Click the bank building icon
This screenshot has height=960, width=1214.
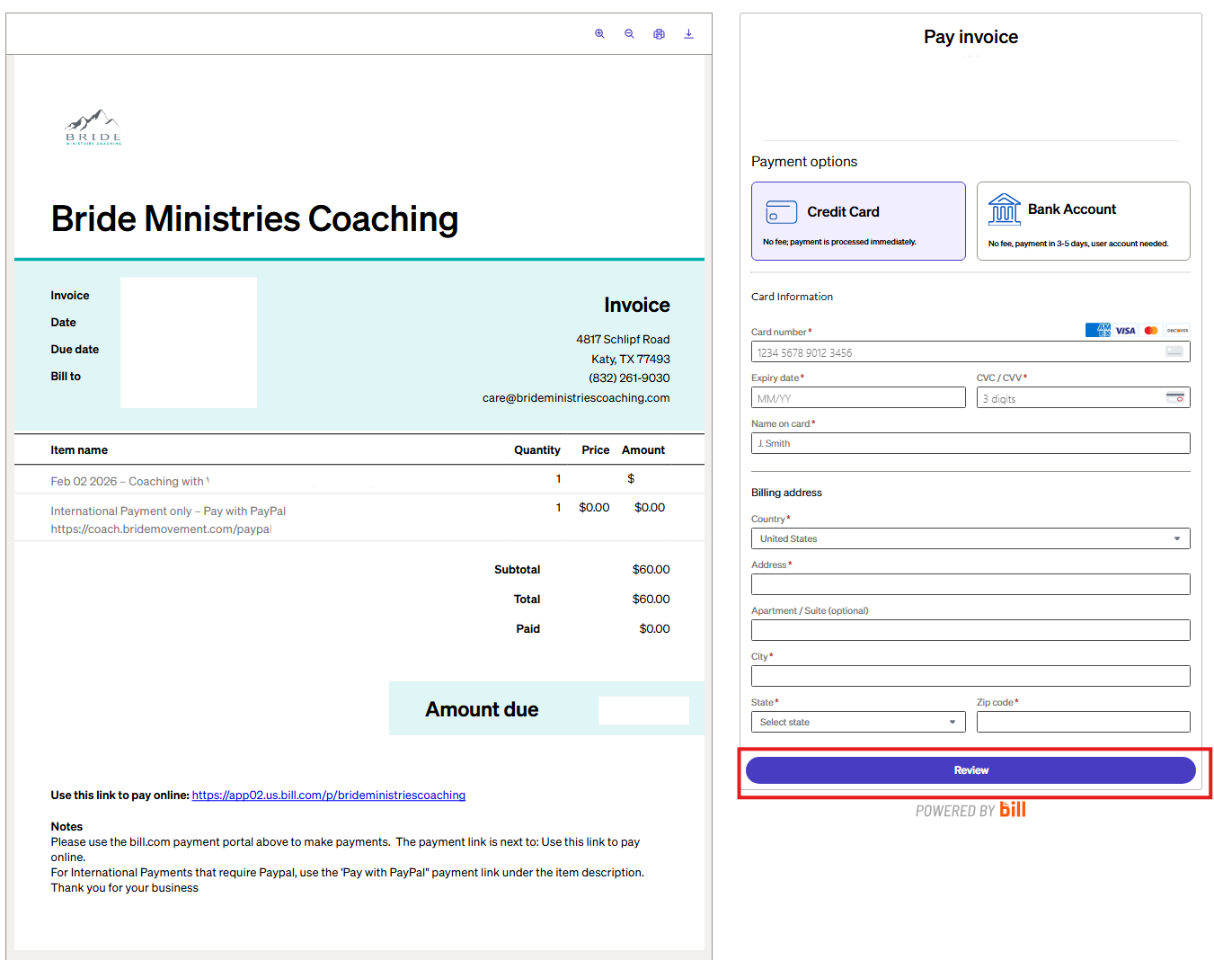coord(1005,209)
